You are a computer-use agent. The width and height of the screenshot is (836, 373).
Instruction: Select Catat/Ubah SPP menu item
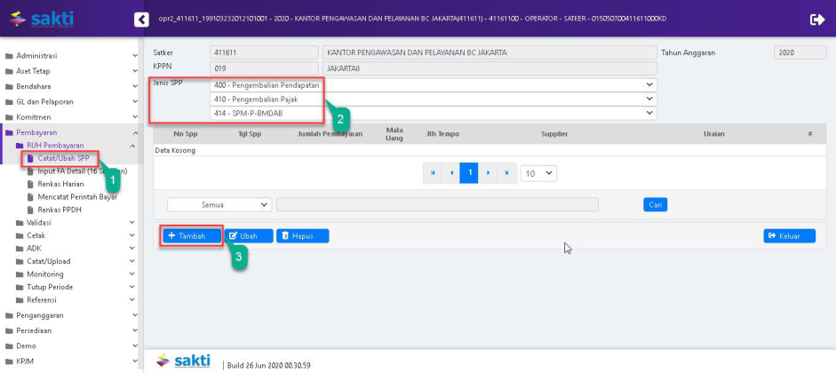pyautogui.click(x=62, y=158)
